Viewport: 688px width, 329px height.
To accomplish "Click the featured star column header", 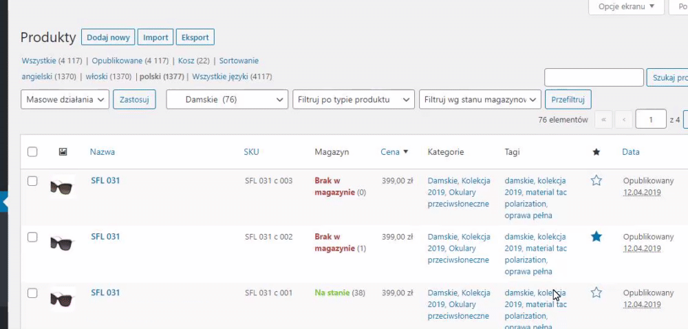I will coord(596,152).
